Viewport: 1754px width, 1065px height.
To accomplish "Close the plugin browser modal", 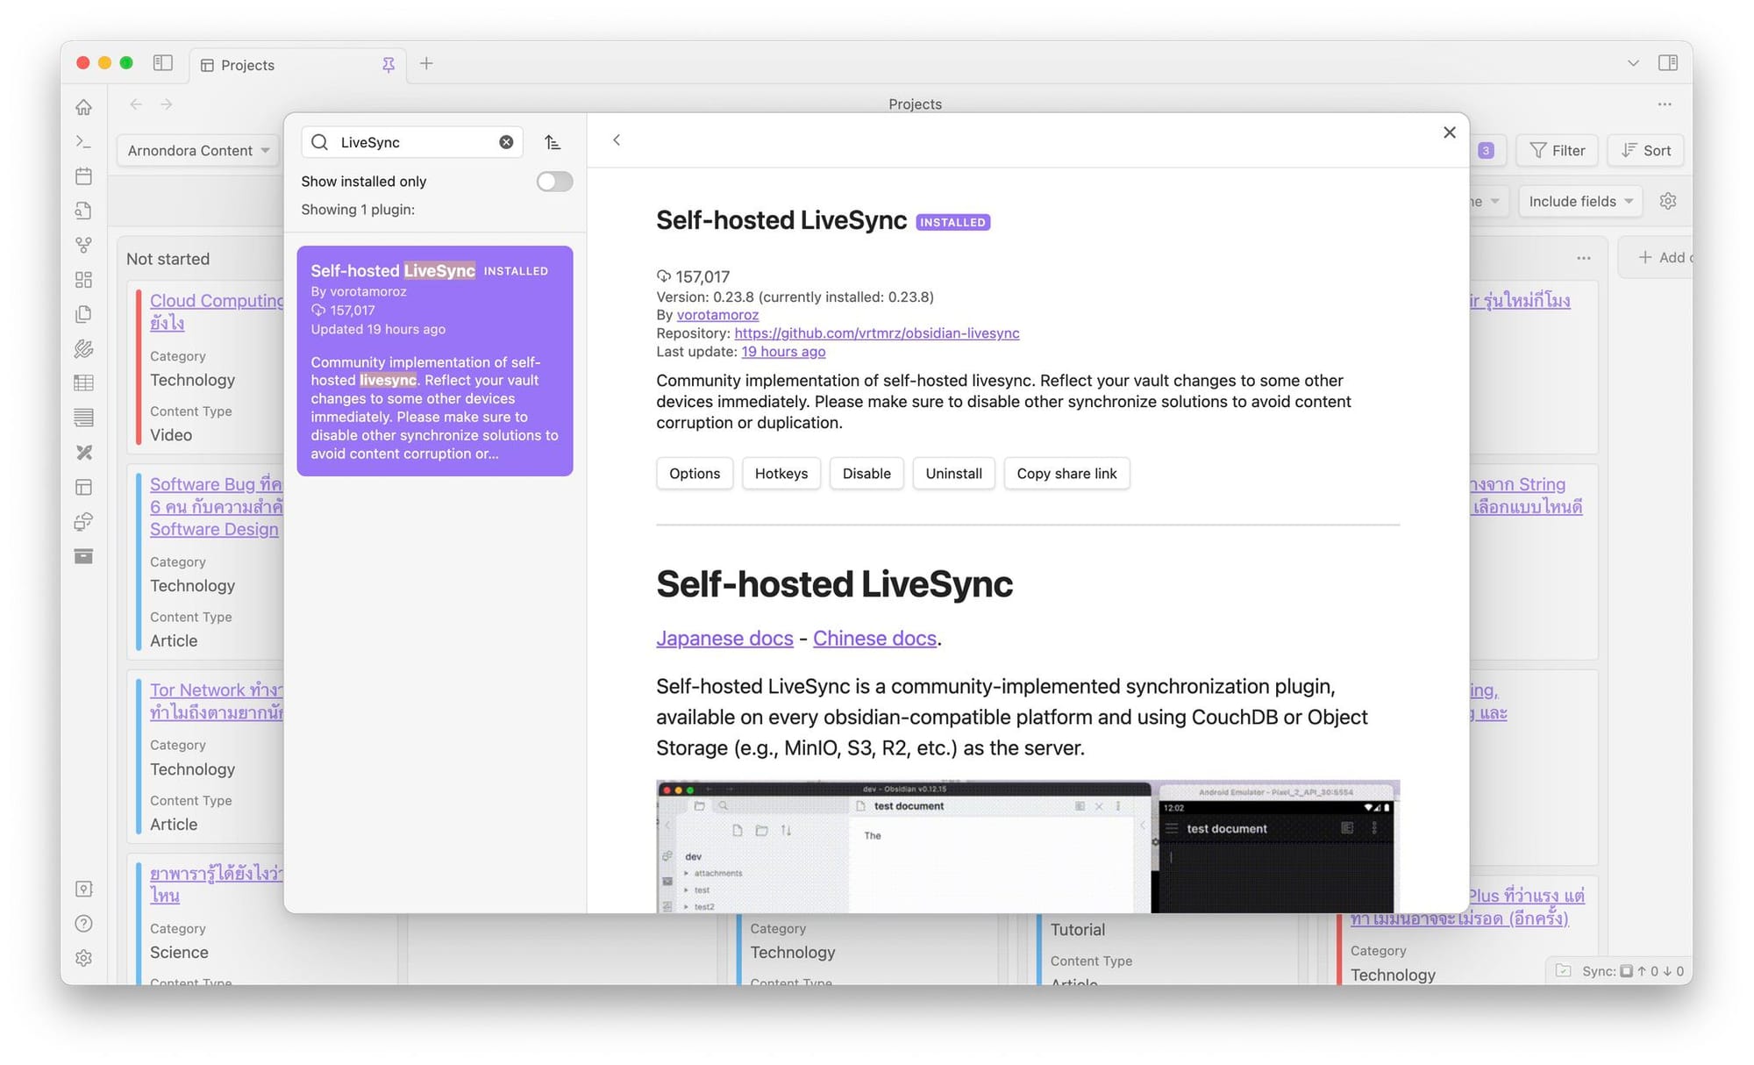I will 1449,132.
